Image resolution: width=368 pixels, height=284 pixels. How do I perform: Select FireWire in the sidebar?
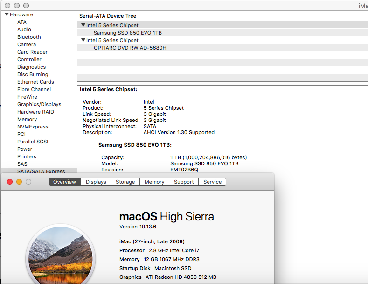point(27,97)
